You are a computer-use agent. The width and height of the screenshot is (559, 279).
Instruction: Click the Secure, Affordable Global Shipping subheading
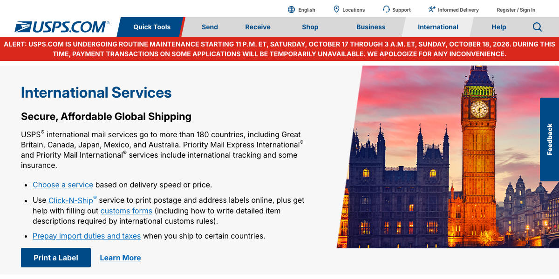pyautogui.click(x=106, y=116)
